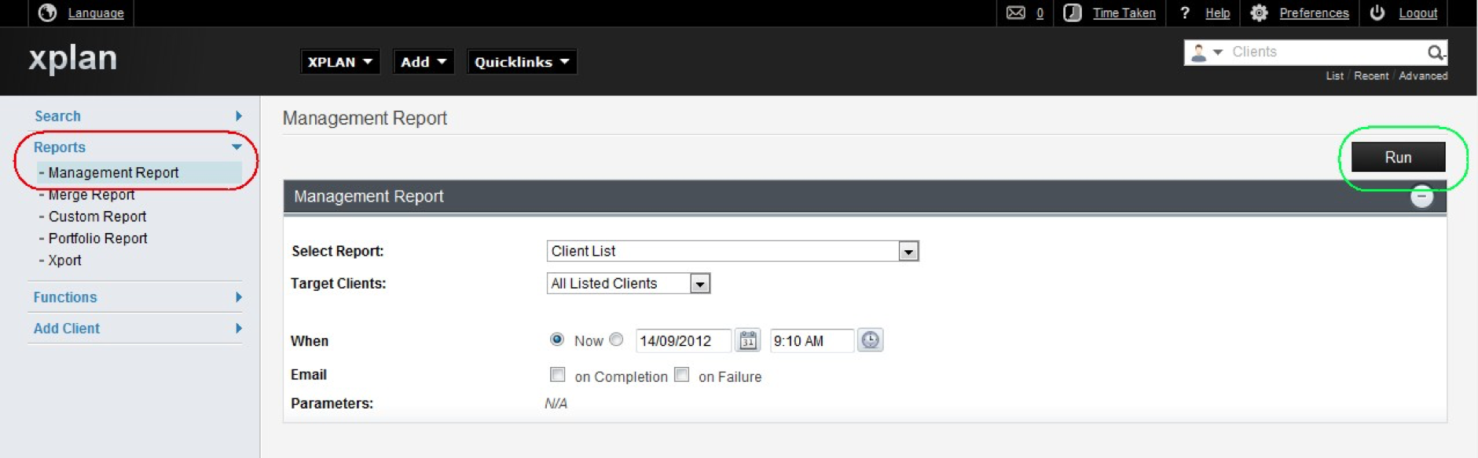Click the globe Language icon

pyautogui.click(x=47, y=13)
